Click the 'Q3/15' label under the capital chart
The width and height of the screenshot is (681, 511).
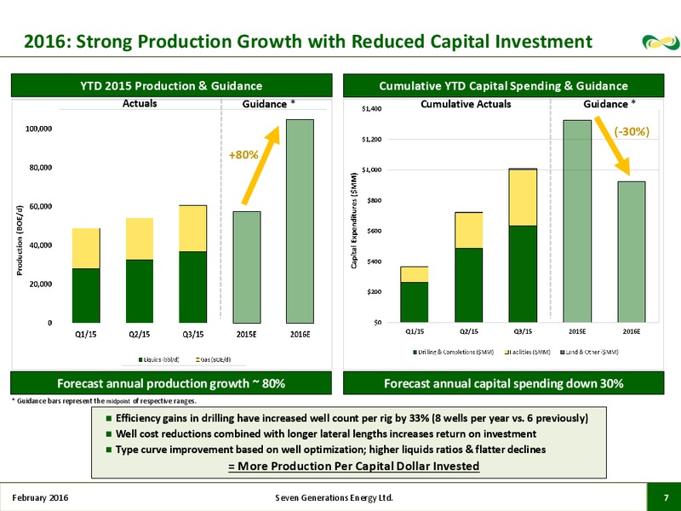coord(523,331)
